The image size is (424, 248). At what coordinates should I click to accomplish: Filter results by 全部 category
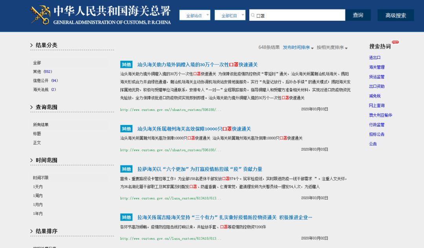pos(37,63)
